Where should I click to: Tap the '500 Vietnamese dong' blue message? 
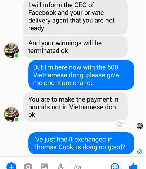click(x=81, y=75)
